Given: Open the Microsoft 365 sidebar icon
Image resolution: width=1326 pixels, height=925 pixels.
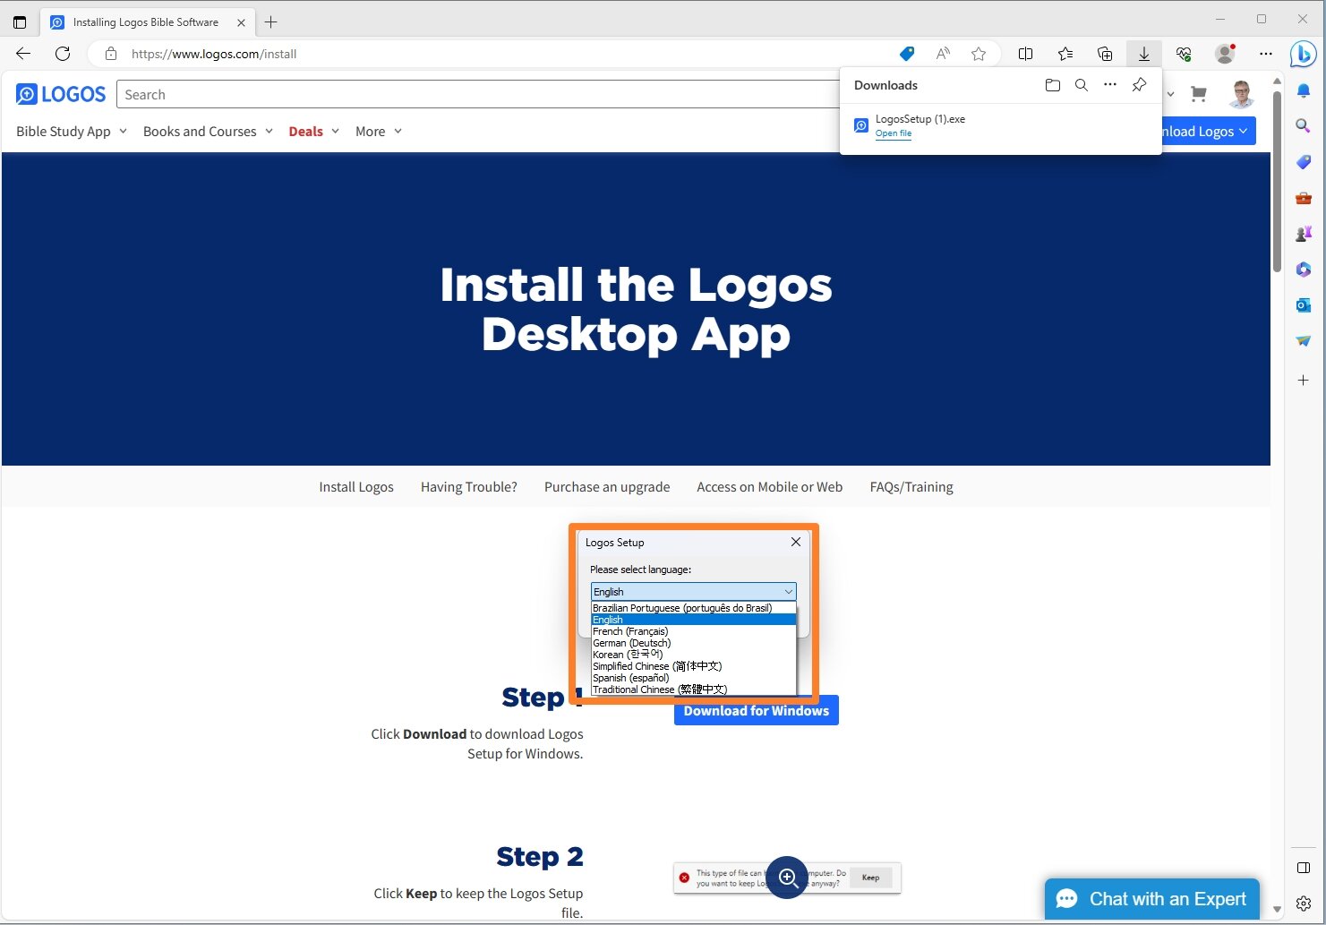Looking at the screenshot, I should point(1303,270).
